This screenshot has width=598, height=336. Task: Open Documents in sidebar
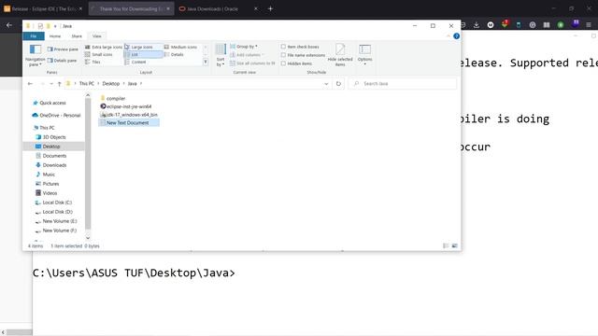tap(51, 156)
